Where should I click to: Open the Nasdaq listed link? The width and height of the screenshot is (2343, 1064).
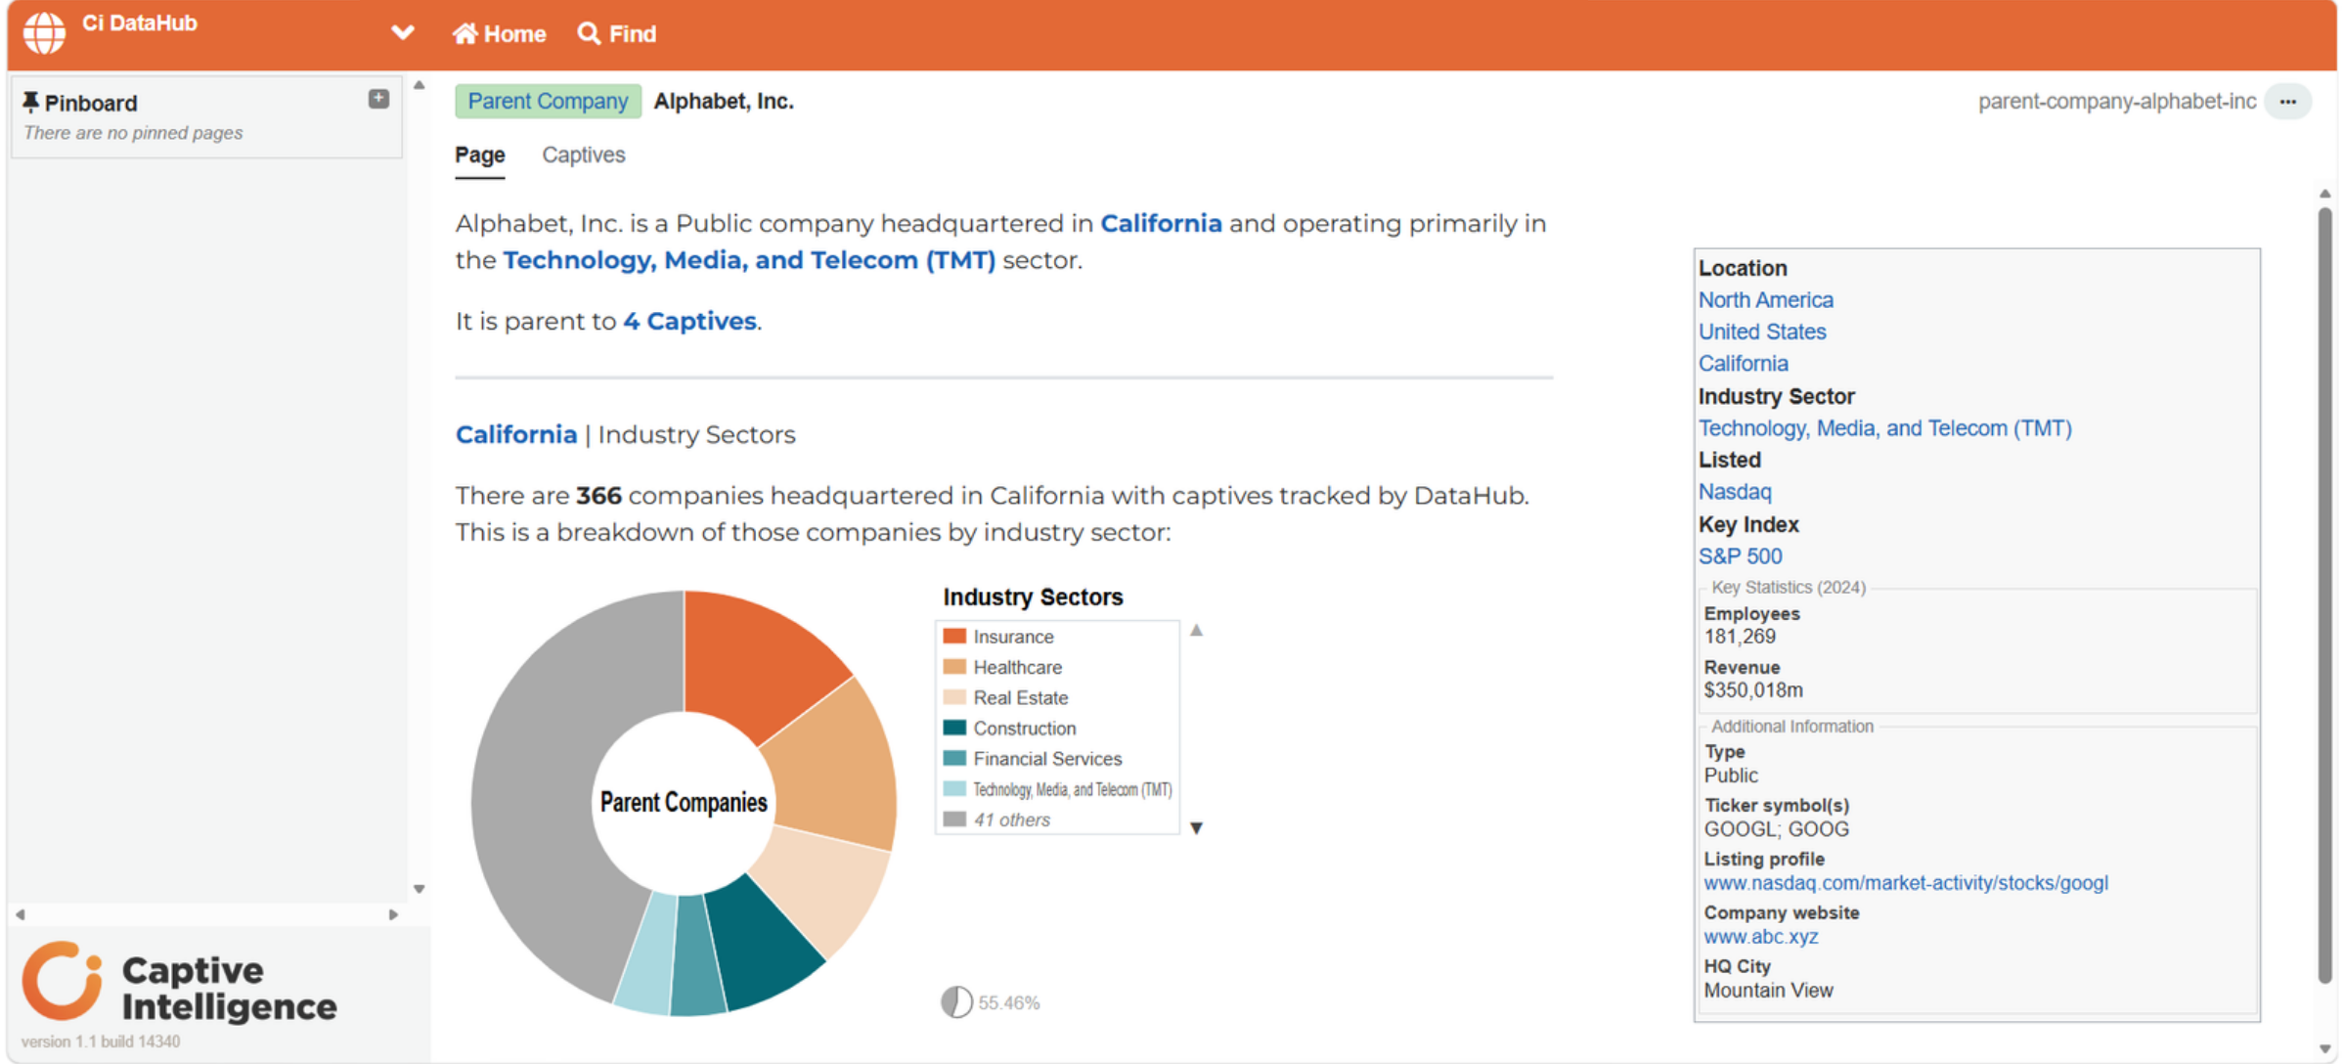(1734, 492)
